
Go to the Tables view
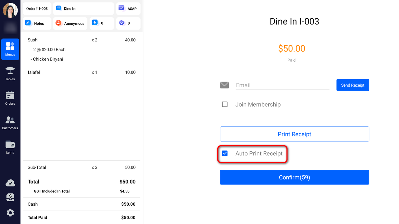coord(10,74)
